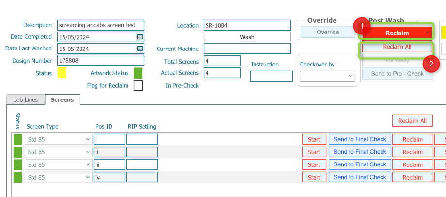The image size is (446, 197).
Task: Open Screen Type dropdown for row iii
Action: (x=59, y=164)
